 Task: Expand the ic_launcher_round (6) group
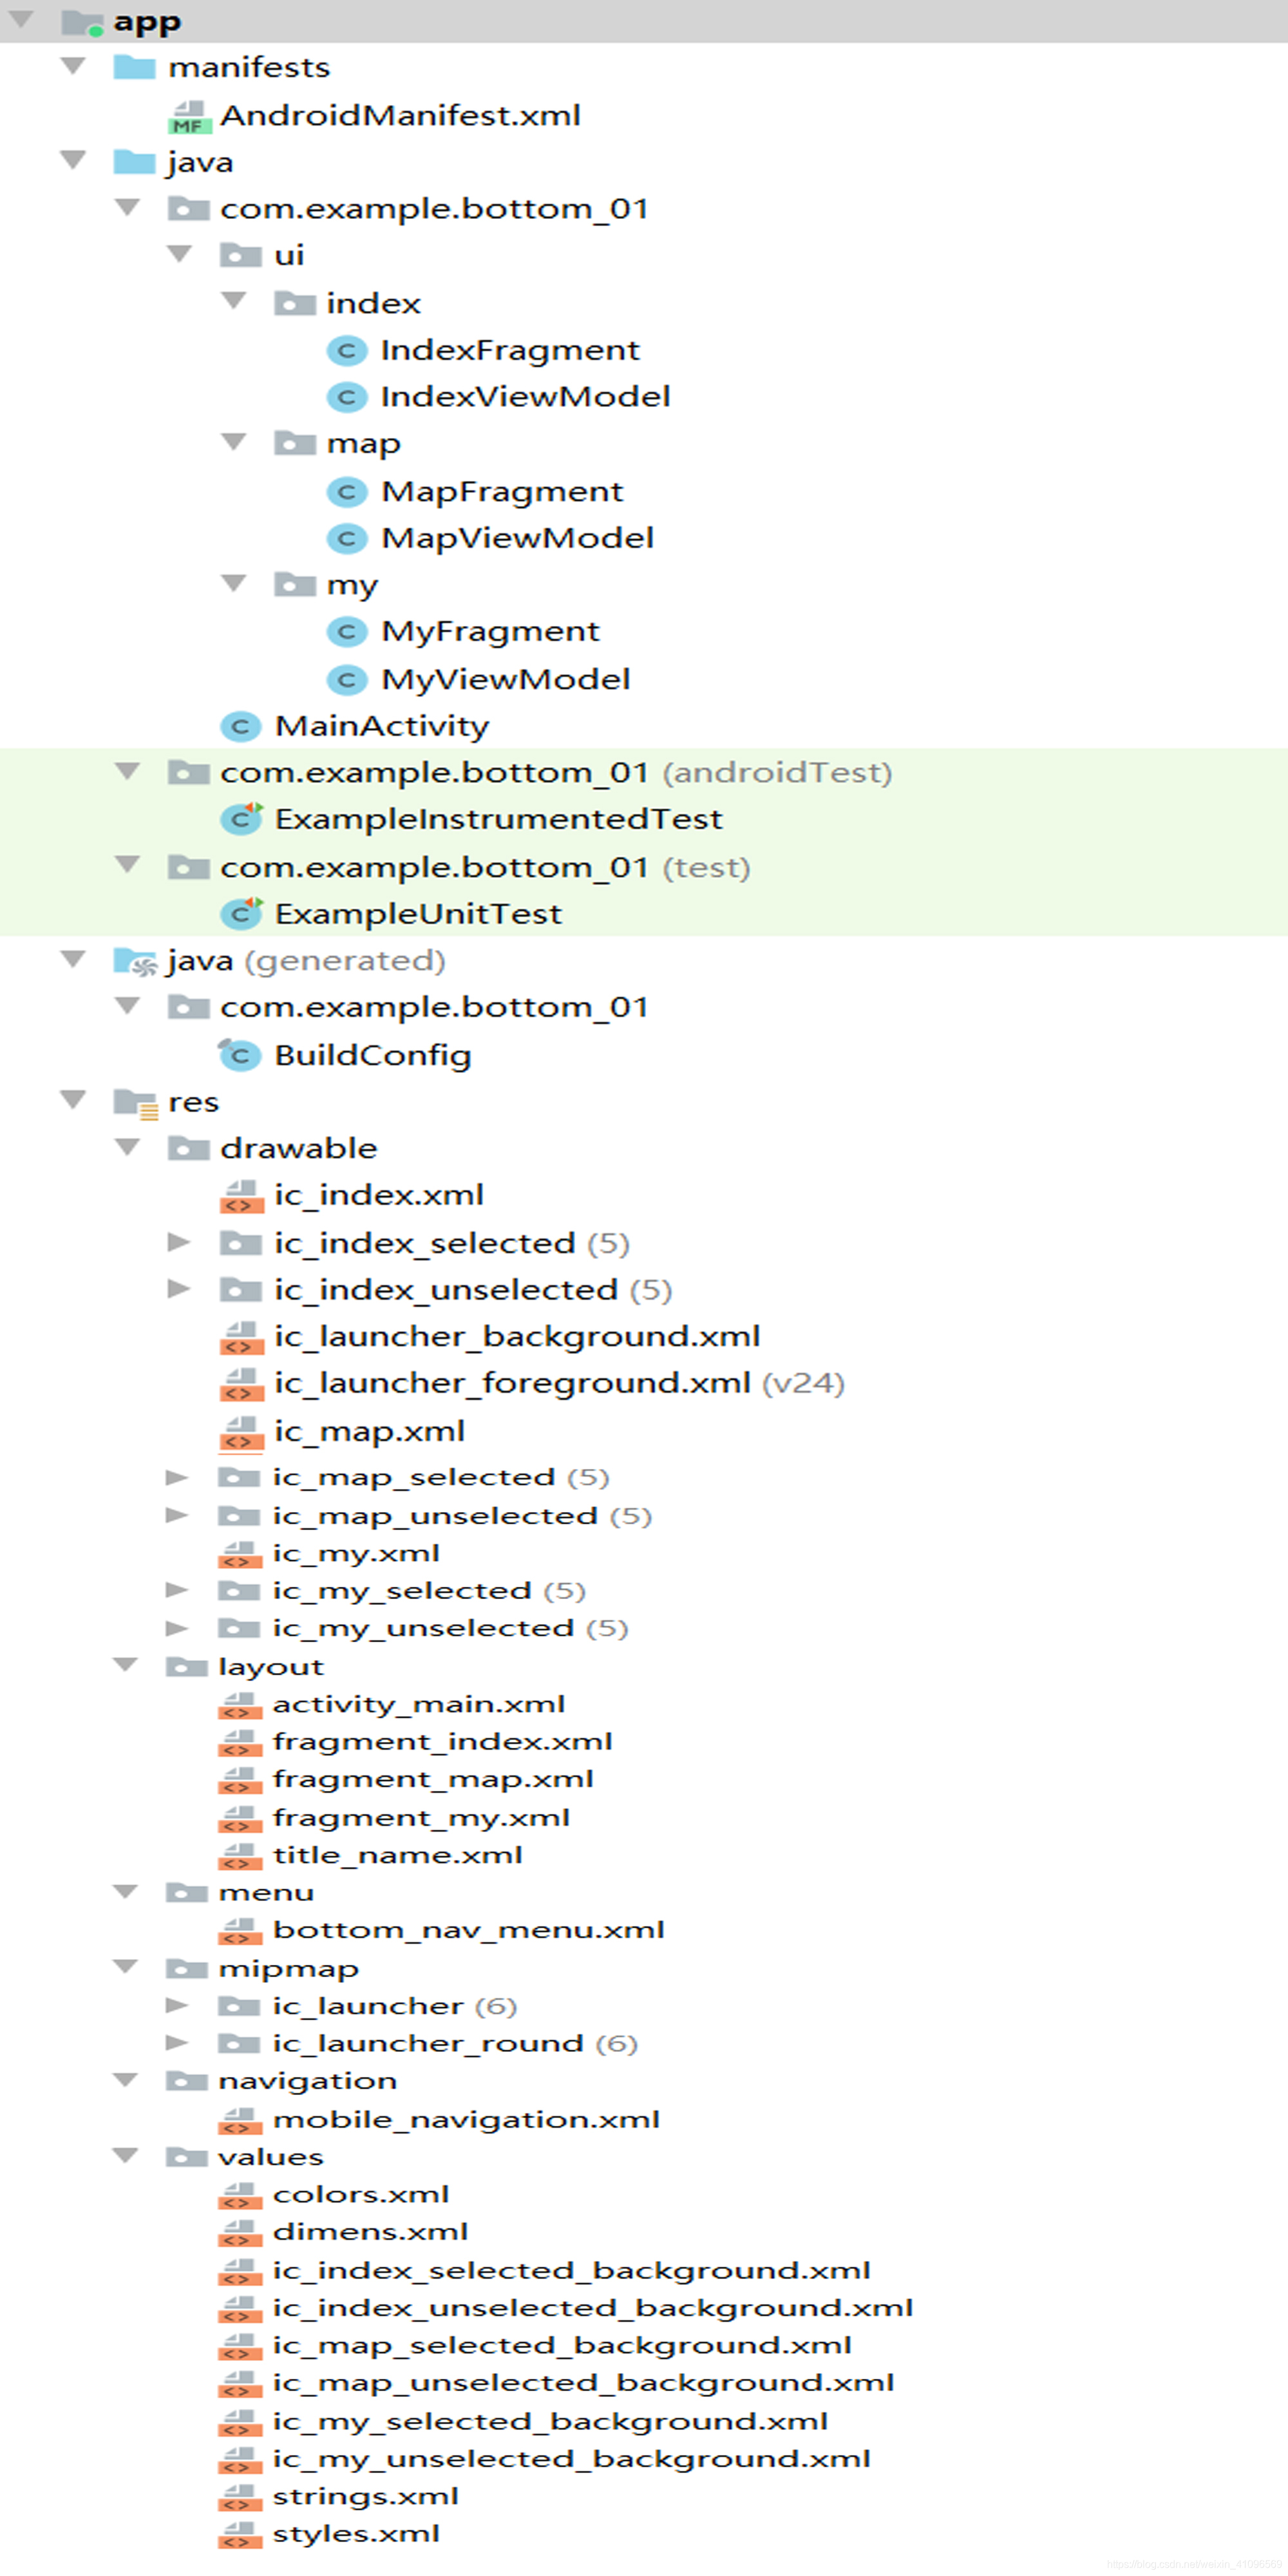tap(177, 2043)
